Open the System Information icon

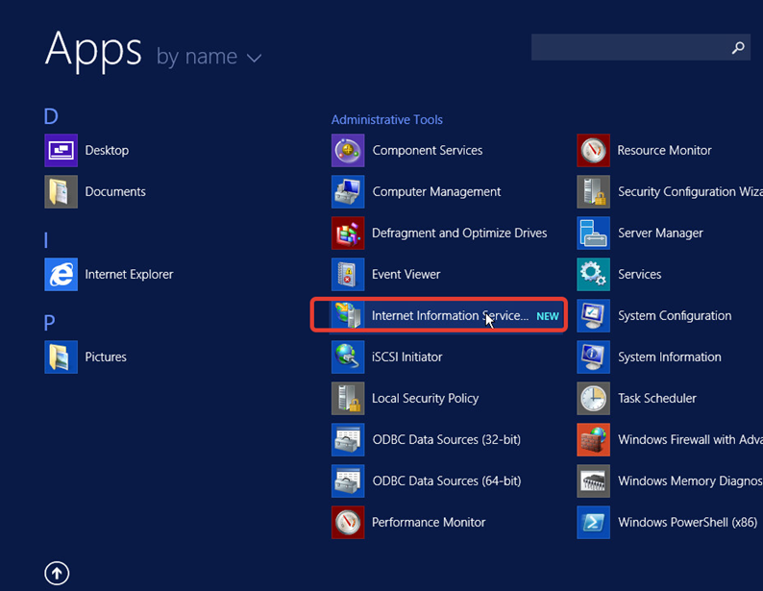[593, 357]
